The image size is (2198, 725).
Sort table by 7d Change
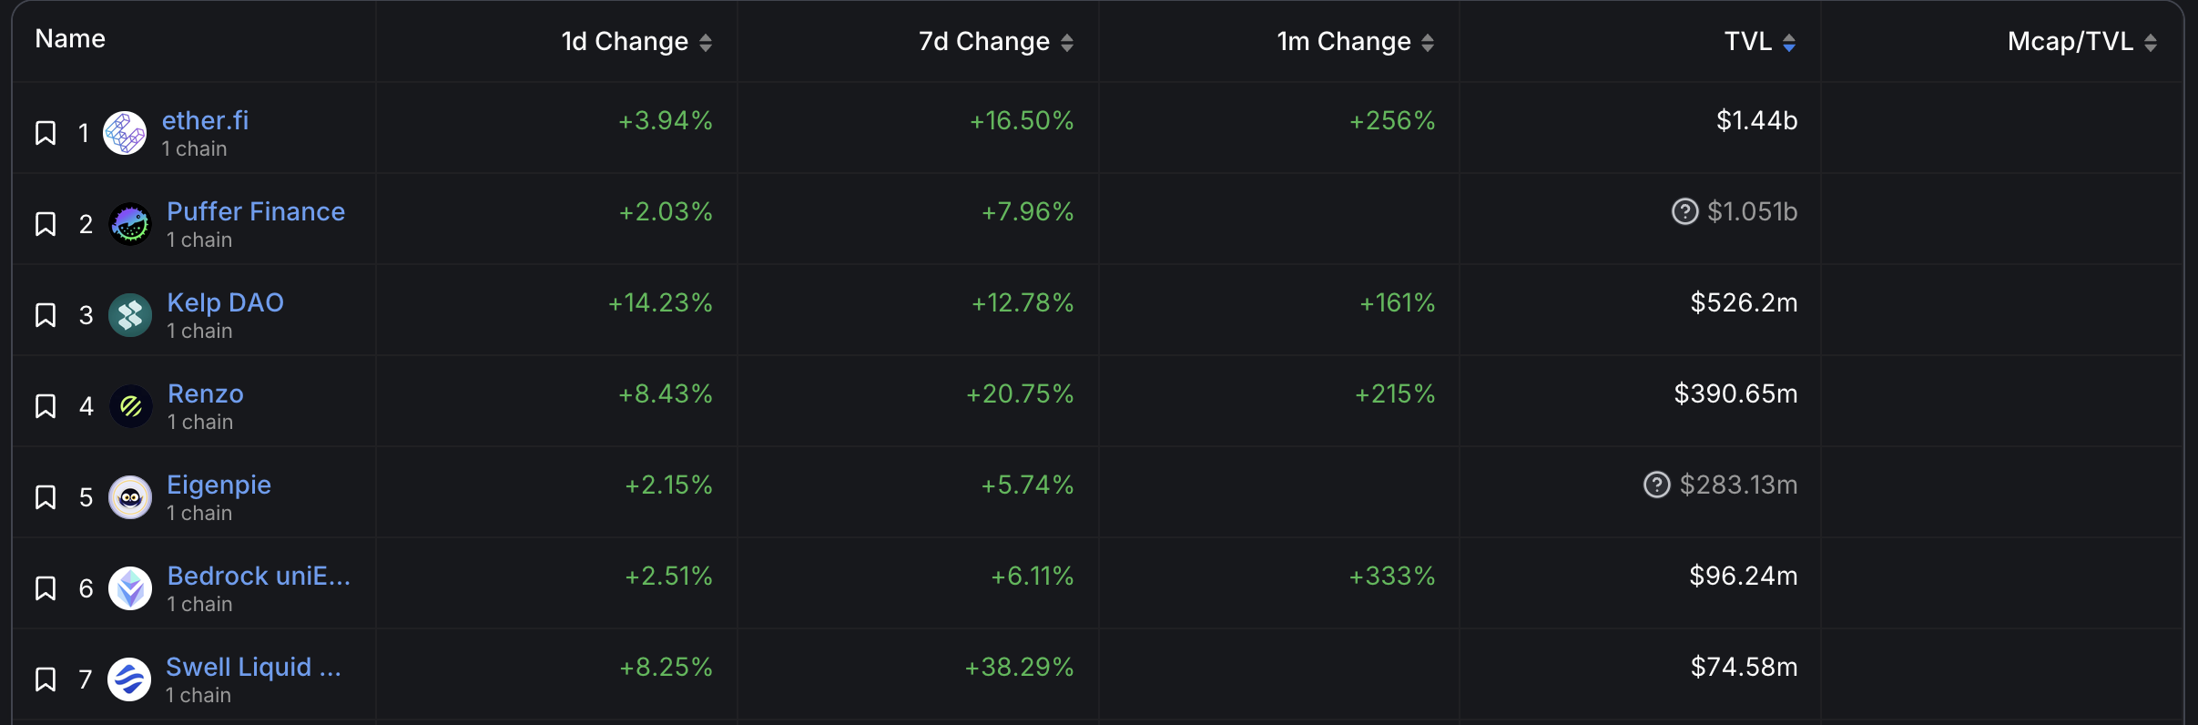click(1067, 43)
